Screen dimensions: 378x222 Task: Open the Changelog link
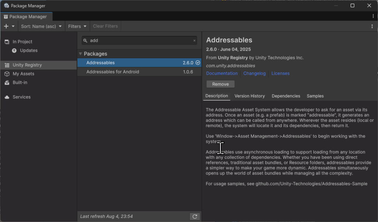[254, 74]
